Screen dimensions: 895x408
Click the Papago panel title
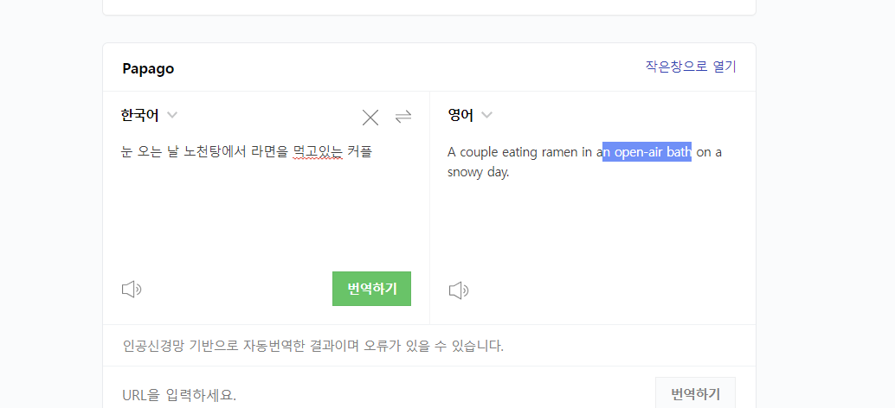tap(148, 69)
